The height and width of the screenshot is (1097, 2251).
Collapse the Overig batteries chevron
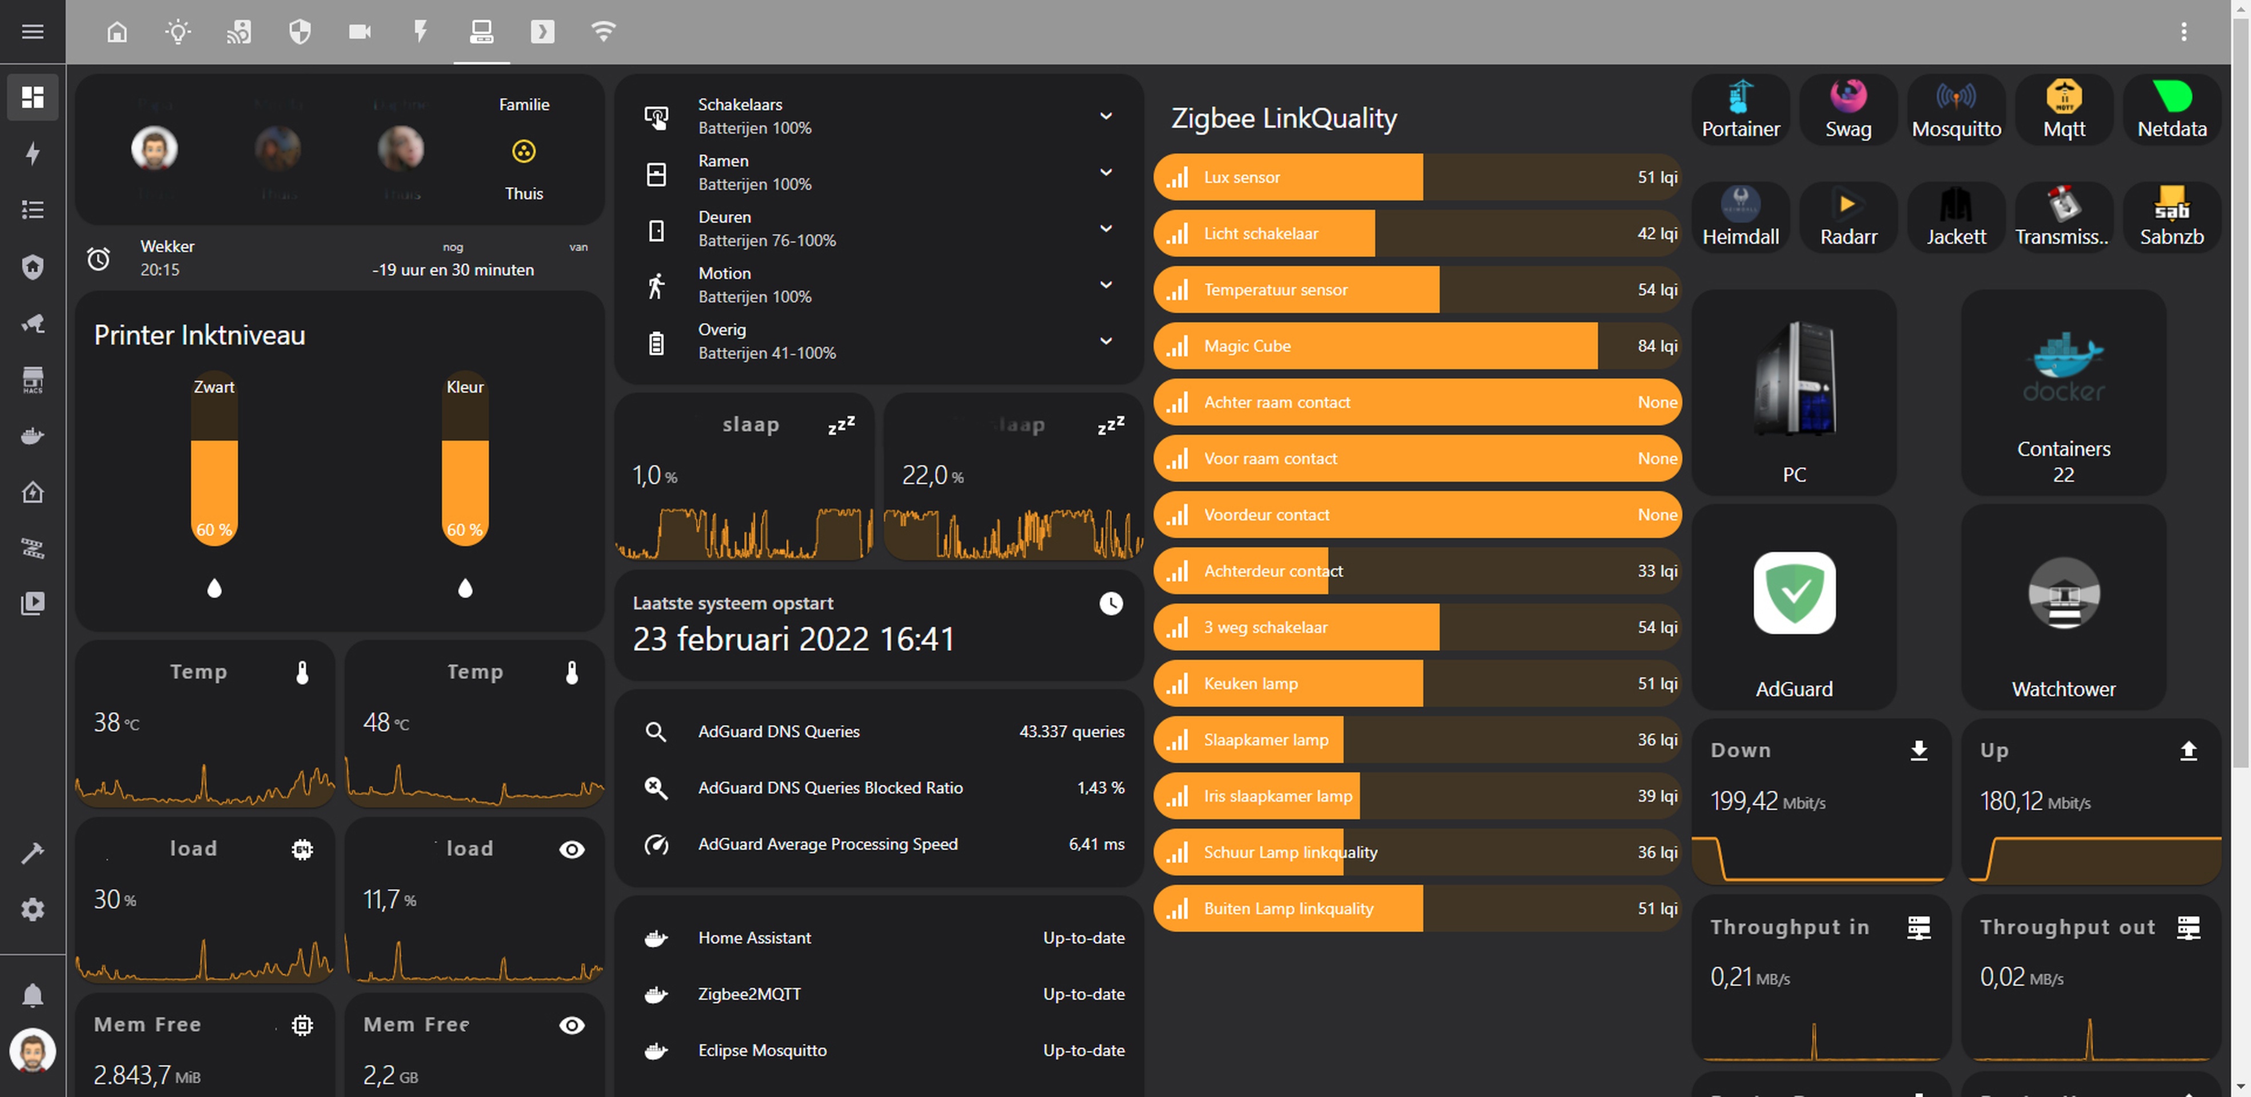point(1106,341)
